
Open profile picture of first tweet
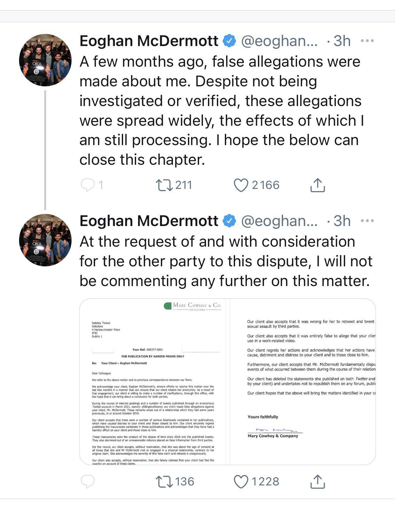[x=45, y=60]
